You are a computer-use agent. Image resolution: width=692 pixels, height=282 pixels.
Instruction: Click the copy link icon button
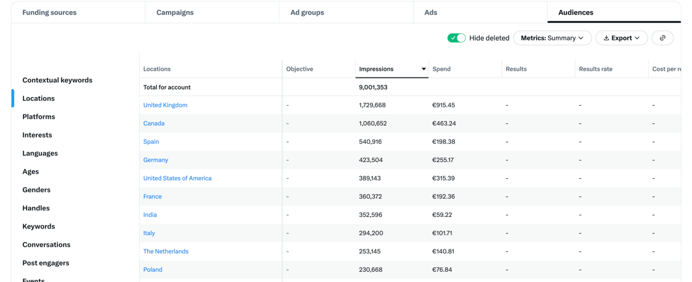(663, 38)
